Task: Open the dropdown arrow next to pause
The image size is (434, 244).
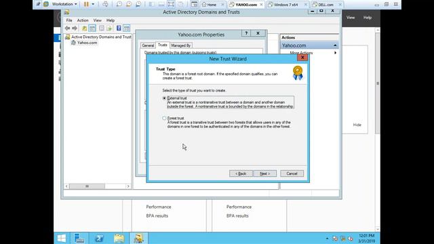Action: pyautogui.click(x=93, y=4)
